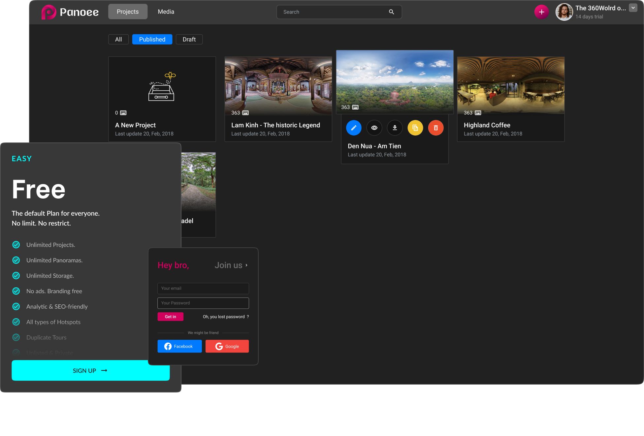Click inside the Your email field

pyautogui.click(x=203, y=288)
